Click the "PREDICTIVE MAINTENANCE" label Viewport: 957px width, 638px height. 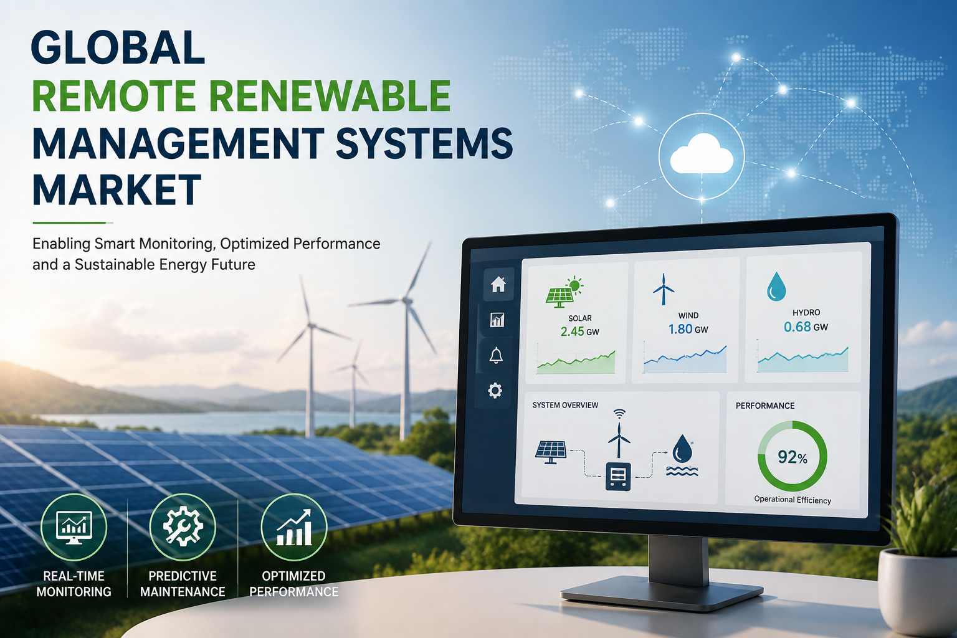[x=183, y=584]
